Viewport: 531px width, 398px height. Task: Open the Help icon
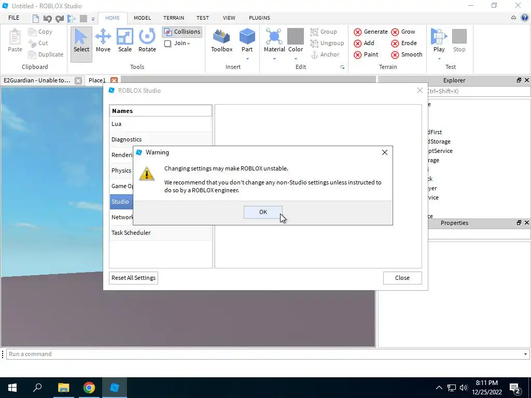coord(525,18)
